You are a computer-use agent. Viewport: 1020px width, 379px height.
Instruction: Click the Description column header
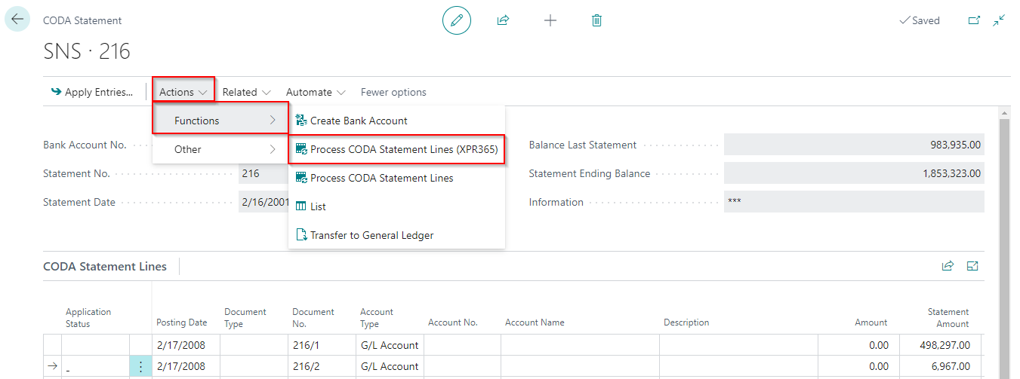click(686, 322)
